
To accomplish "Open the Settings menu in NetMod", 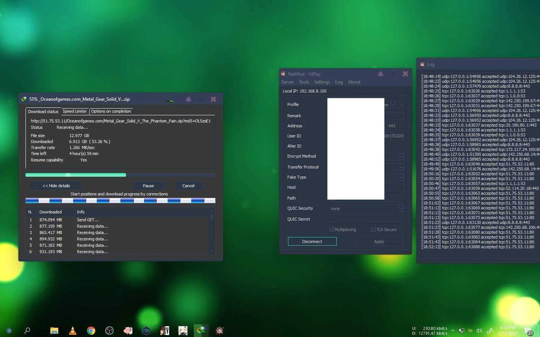I will point(322,82).
